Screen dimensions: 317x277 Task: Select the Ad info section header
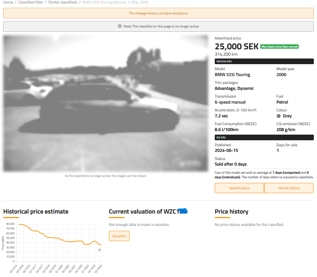(x=264, y=137)
